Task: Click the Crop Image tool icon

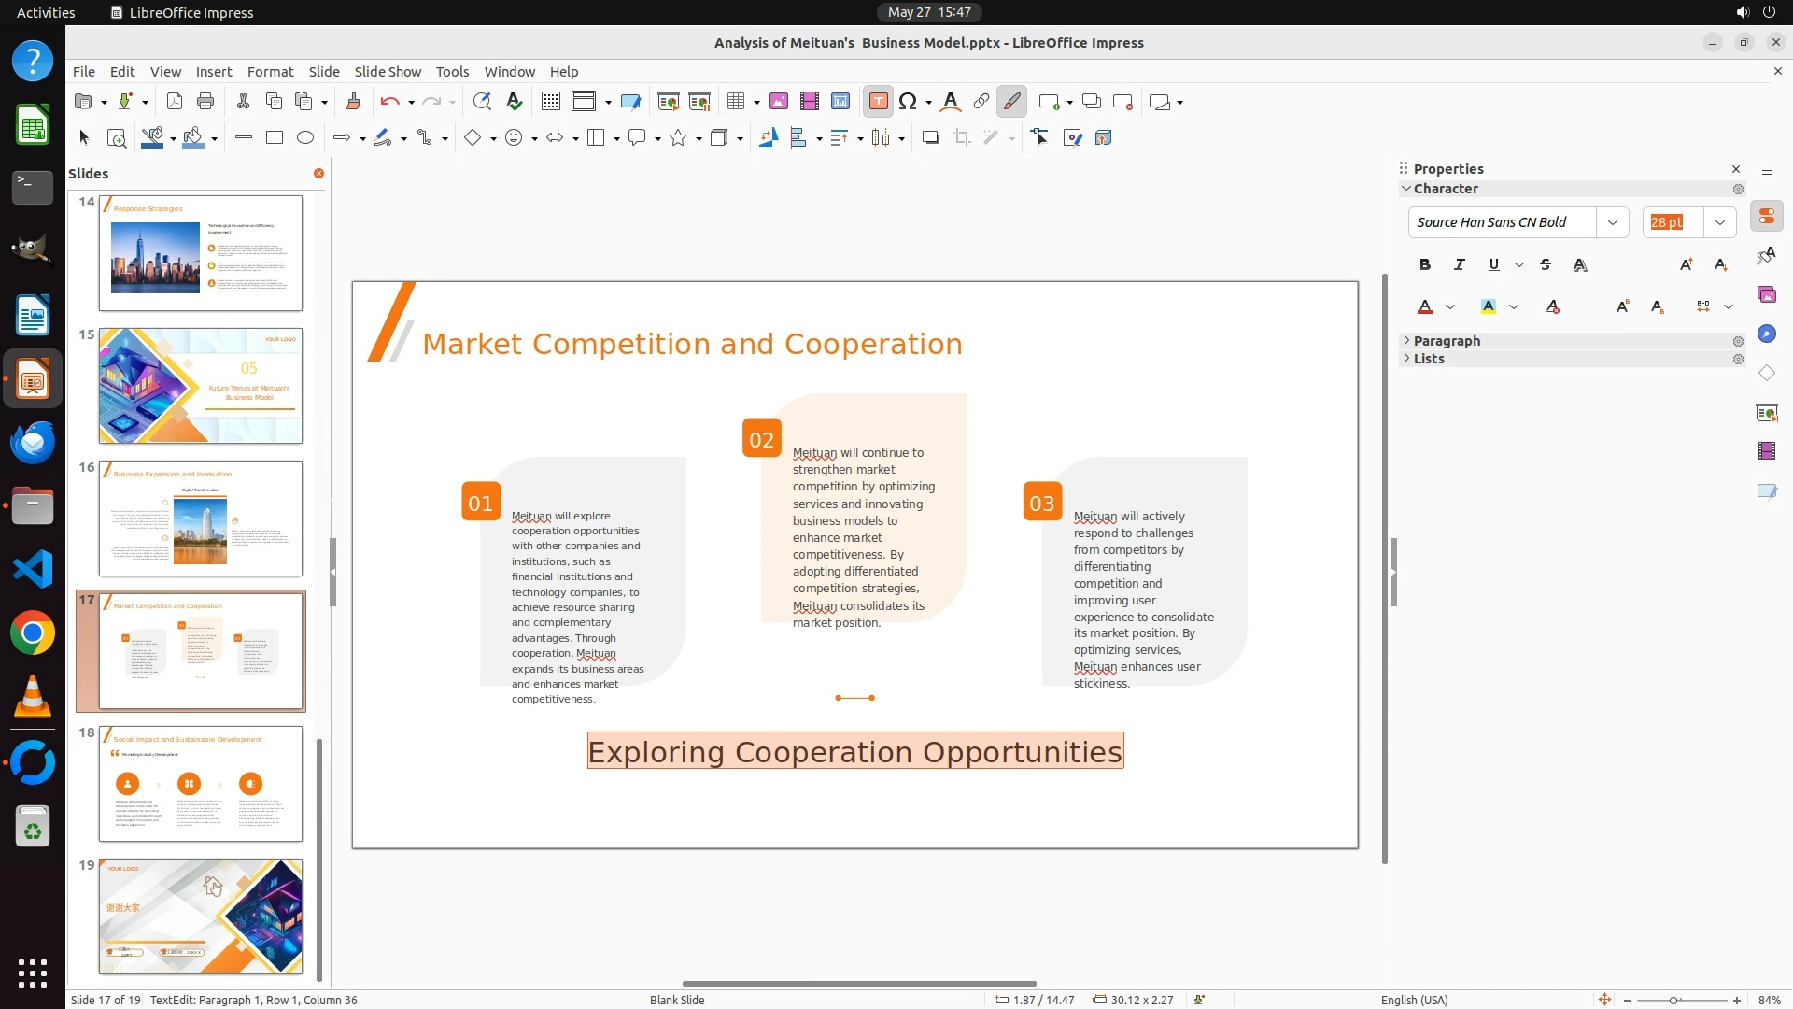Action: 961,138
